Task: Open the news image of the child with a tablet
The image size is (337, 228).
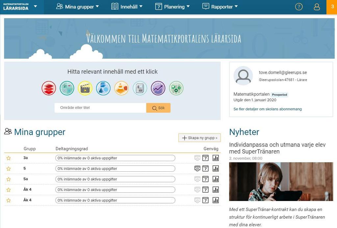Action: (281, 182)
